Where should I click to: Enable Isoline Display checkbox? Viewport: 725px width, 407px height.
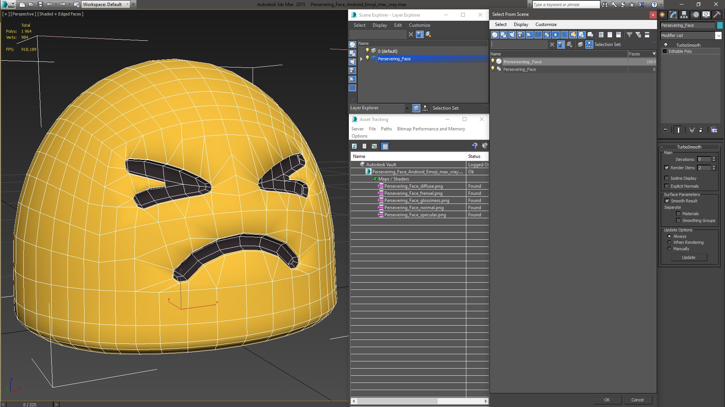click(666, 178)
